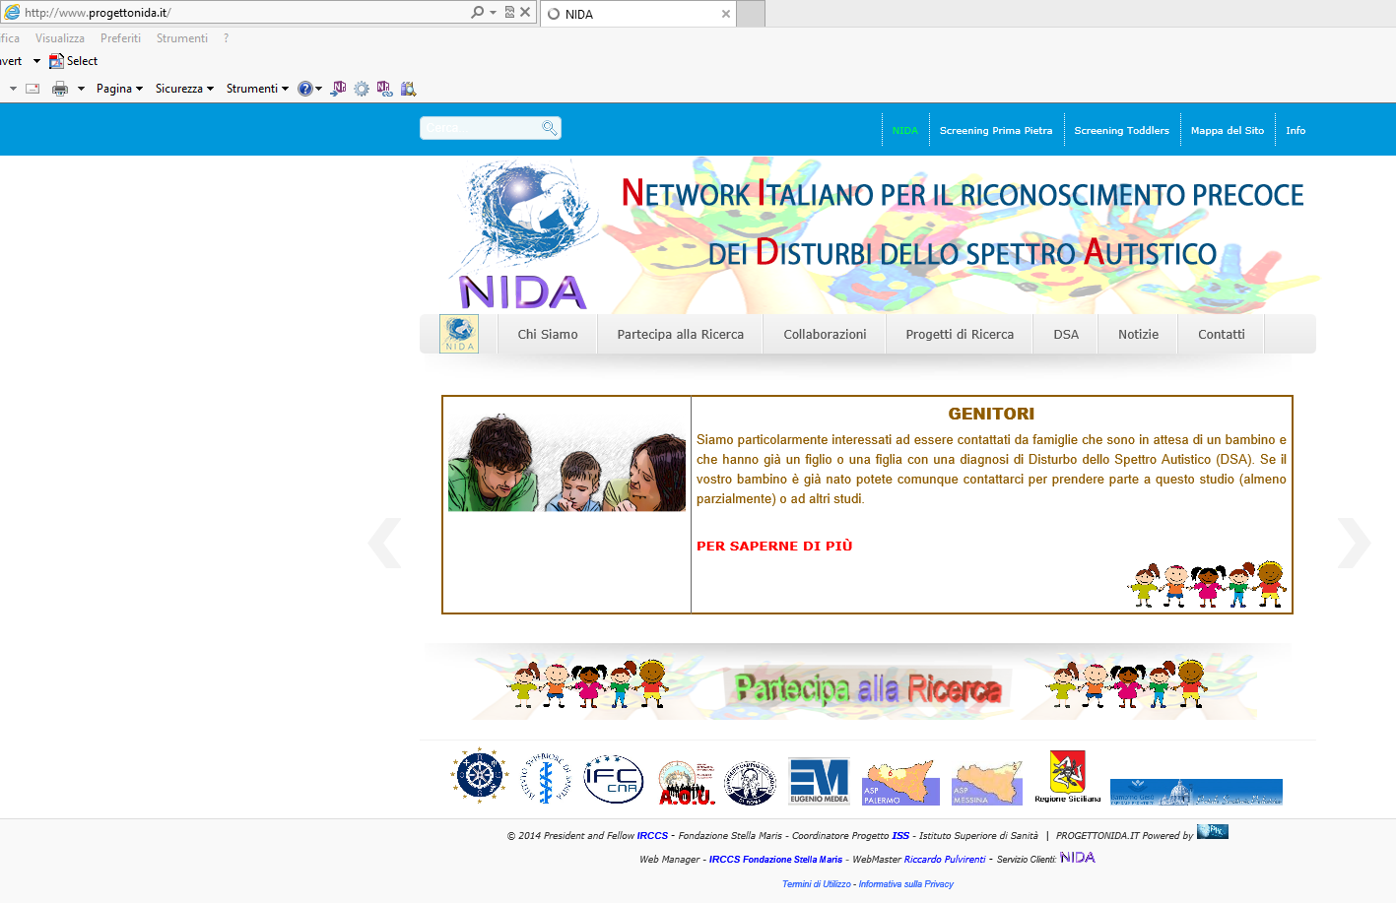
Task: Click the site search magnifier button
Action: (550, 128)
